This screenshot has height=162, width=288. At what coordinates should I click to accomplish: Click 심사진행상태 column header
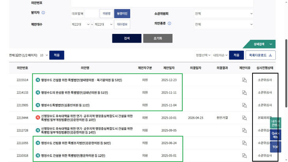tap(265, 68)
